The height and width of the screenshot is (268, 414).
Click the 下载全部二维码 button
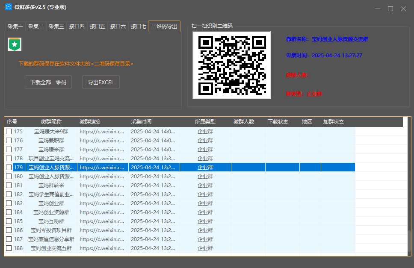[48, 82]
